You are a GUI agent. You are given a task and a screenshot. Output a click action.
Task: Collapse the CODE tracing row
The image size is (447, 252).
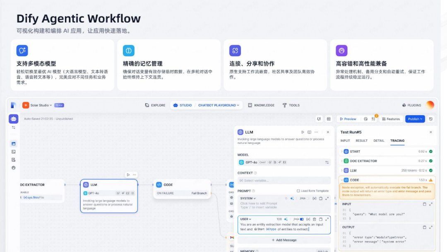[x=387, y=180]
